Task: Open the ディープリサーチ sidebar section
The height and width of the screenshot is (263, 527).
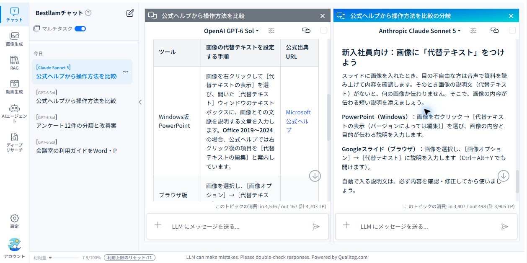Action: click(14, 142)
